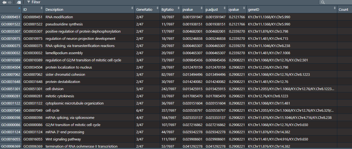The image size is (352, 149).
Task: Toggle the Filter button
Action: 34,2
